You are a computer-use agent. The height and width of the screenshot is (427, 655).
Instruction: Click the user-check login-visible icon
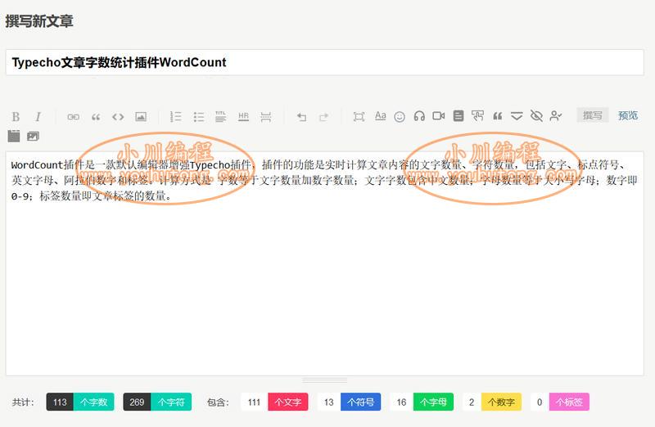[556, 115]
